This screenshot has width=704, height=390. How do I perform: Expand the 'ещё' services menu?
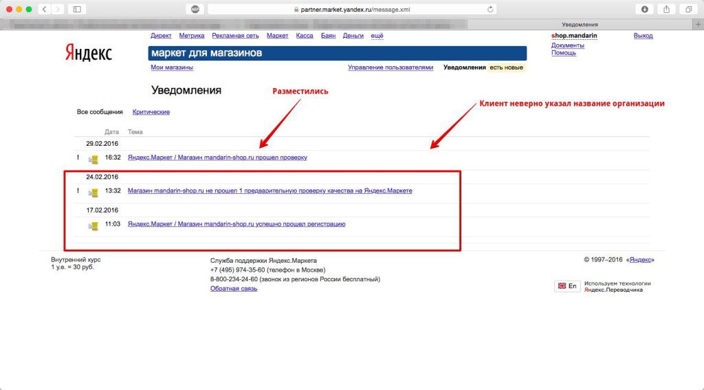click(x=377, y=36)
